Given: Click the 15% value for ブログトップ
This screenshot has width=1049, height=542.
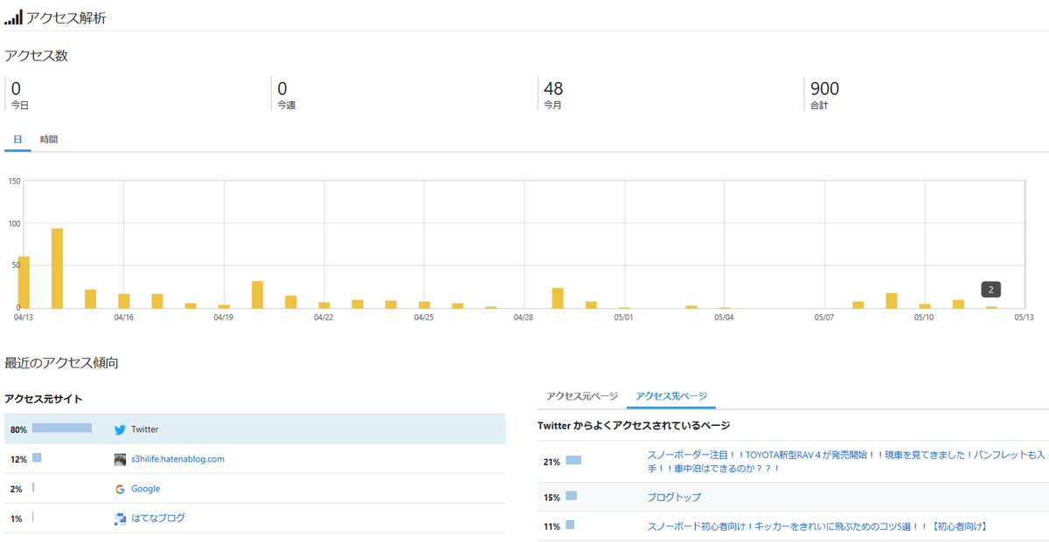Looking at the screenshot, I should pyautogui.click(x=552, y=497).
